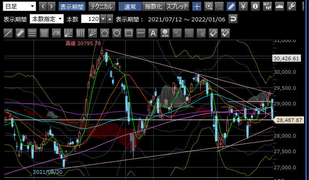Select the trend line drawing tool

tap(8, 33)
